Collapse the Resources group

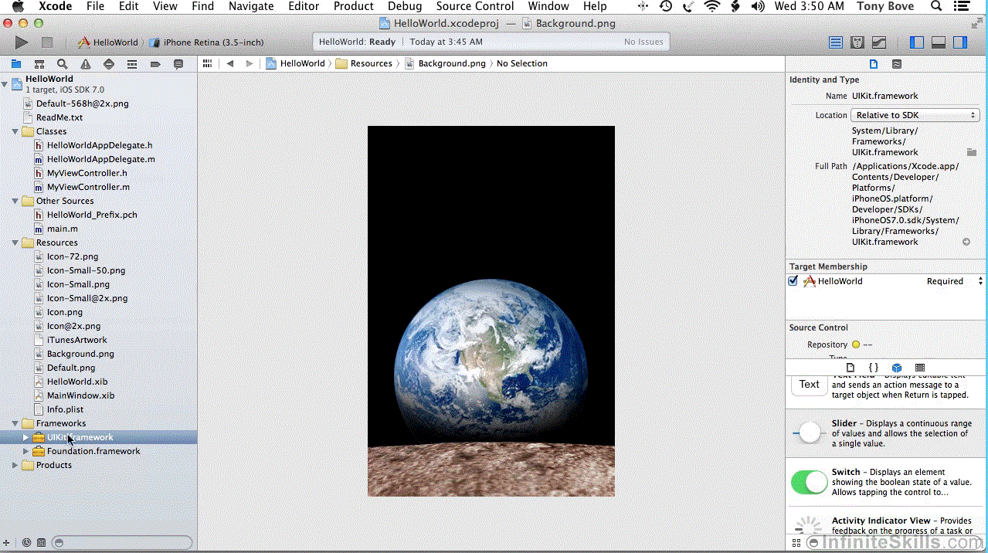pos(15,243)
